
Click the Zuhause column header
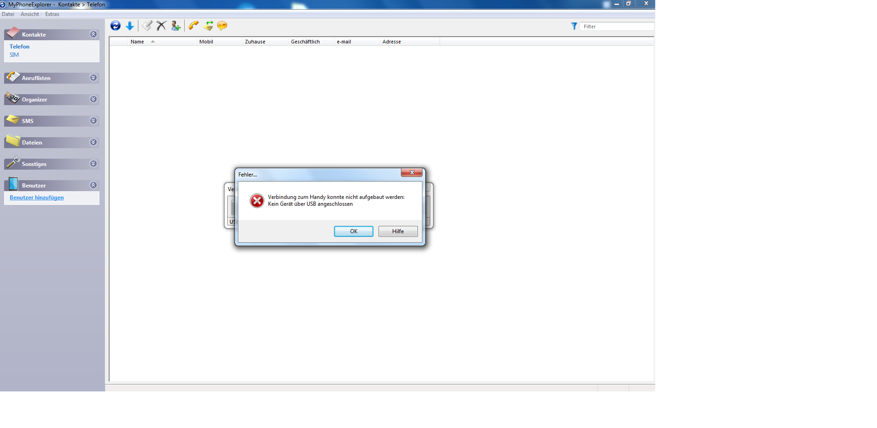[265, 42]
